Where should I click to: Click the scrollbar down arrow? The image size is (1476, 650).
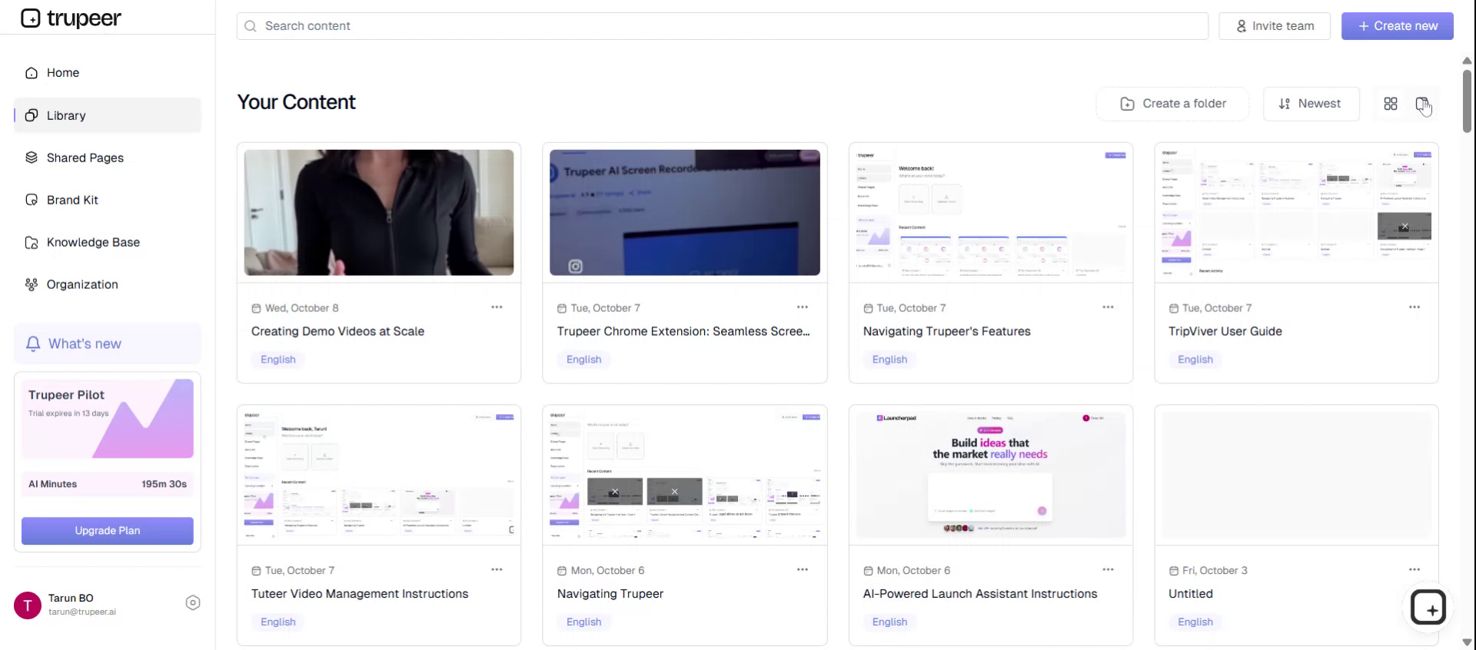[1467, 642]
